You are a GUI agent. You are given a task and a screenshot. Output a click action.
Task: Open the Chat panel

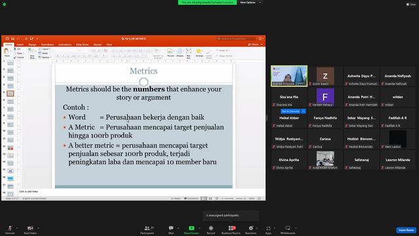(171, 229)
